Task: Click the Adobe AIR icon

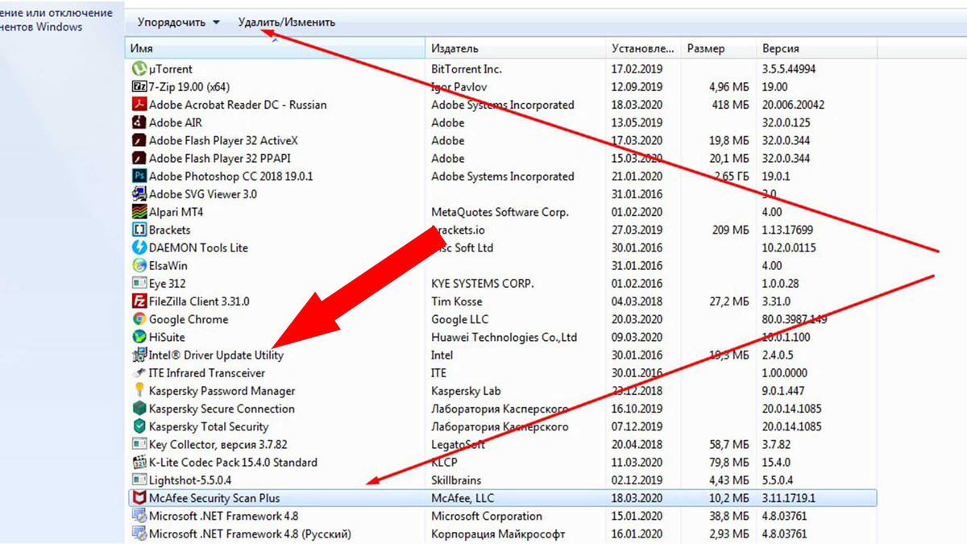Action: pyautogui.click(x=139, y=123)
